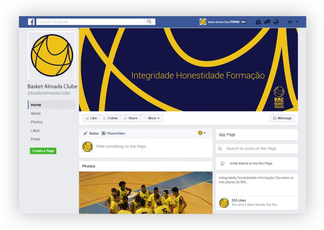Image resolution: width=324 pixels, height=230 pixels.
Task: Open friend requests icon in top bar
Action: (x=258, y=22)
